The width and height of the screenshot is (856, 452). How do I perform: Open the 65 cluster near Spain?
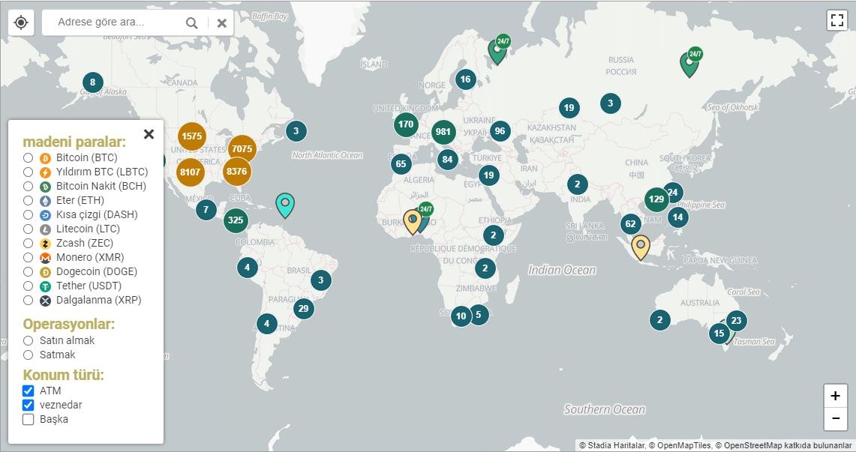pos(401,163)
